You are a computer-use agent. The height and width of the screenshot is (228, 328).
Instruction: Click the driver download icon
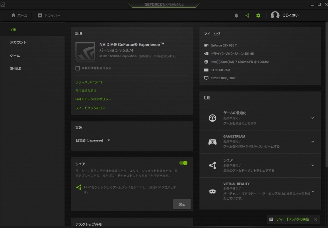pos(40,15)
